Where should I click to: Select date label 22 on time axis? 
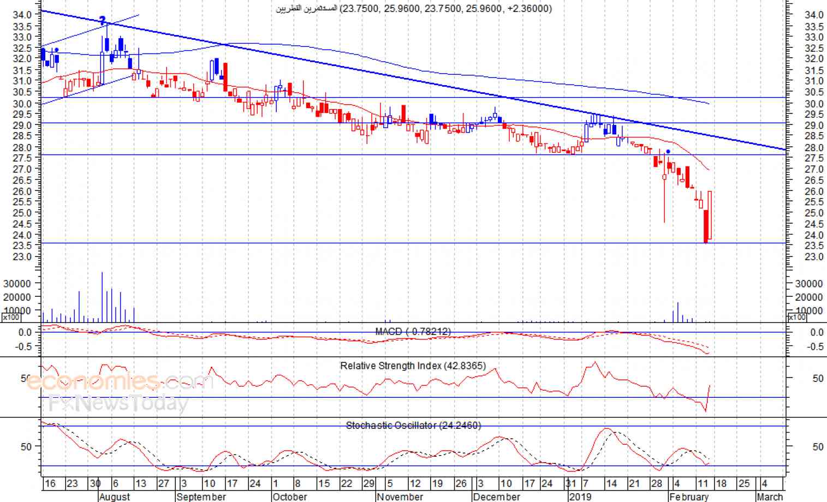tap(347, 483)
